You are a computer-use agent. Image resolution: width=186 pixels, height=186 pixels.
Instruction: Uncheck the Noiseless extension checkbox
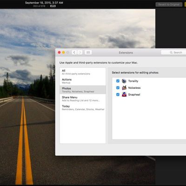click(x=118, y=88)
